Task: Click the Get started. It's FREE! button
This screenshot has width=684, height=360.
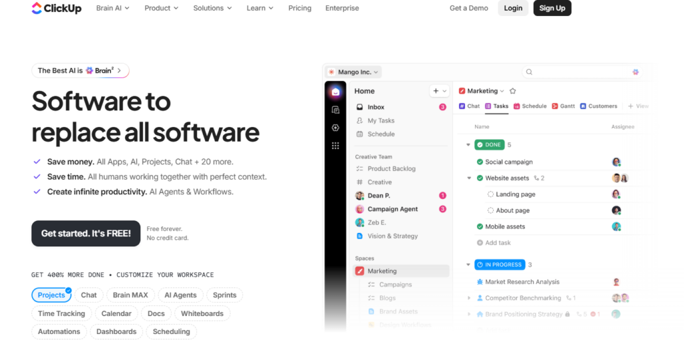Action: click(86, 234)
